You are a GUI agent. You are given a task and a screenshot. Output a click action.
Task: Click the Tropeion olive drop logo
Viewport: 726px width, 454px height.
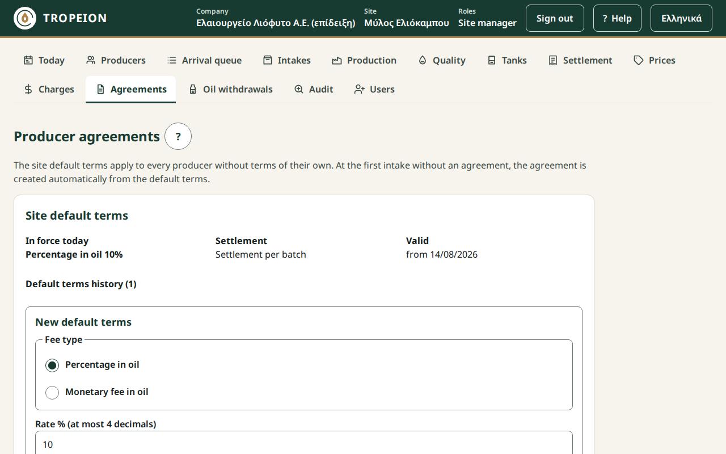[x=25, y=18]
